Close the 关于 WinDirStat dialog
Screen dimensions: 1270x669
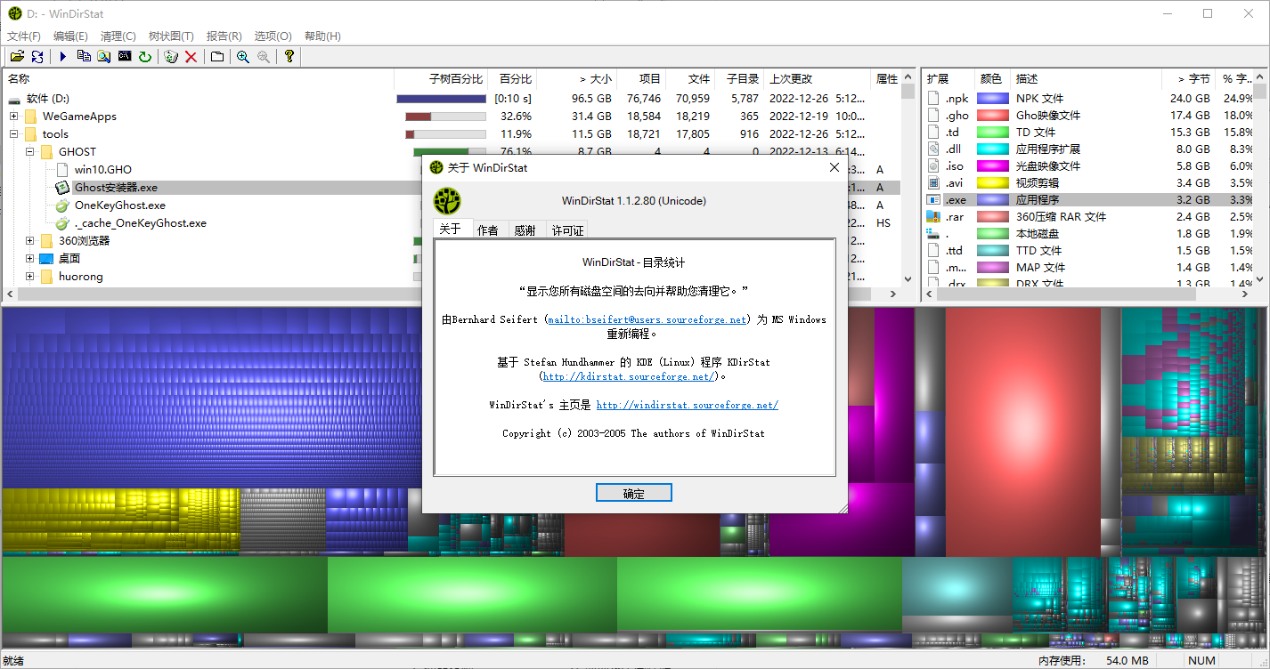tap(834, 167)
